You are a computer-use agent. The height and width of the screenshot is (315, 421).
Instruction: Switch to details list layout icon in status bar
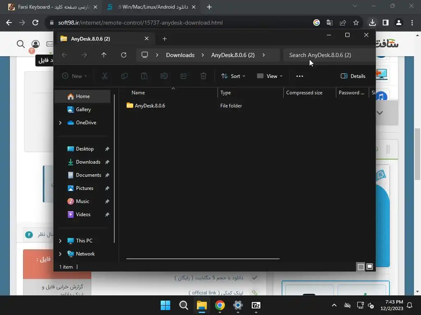(361, 267)
